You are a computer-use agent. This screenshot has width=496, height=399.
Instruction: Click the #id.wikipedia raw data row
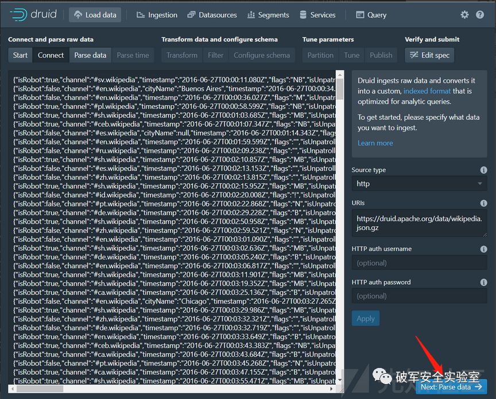tap(175, 195)
